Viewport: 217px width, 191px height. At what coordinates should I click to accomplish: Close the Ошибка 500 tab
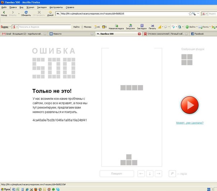point(139,34)
